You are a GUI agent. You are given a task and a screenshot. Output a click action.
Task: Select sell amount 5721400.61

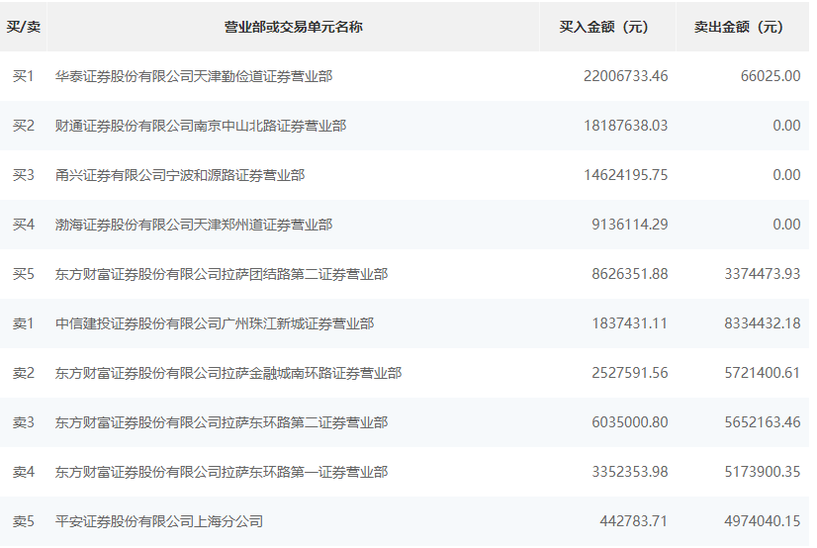763,373
